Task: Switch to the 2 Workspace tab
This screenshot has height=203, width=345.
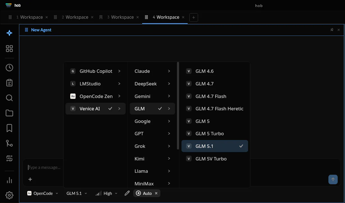Action: point(74,17)
